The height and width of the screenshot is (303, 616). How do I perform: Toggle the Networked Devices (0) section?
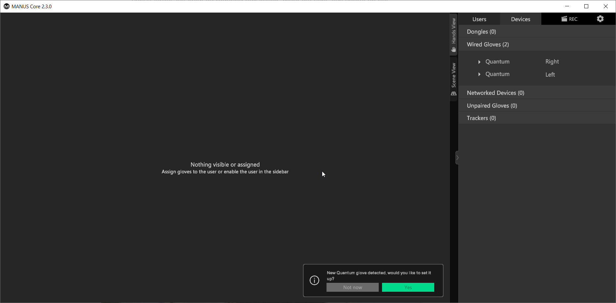coord(495,93)
